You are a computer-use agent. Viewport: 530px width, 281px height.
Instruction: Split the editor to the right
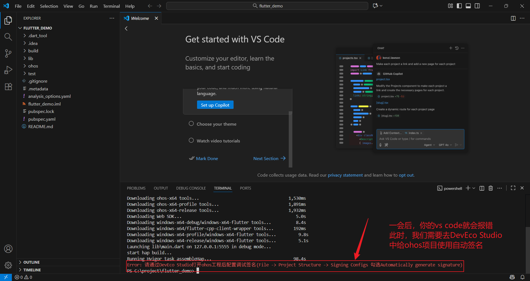pyautogui.click(x=513, y=18)
